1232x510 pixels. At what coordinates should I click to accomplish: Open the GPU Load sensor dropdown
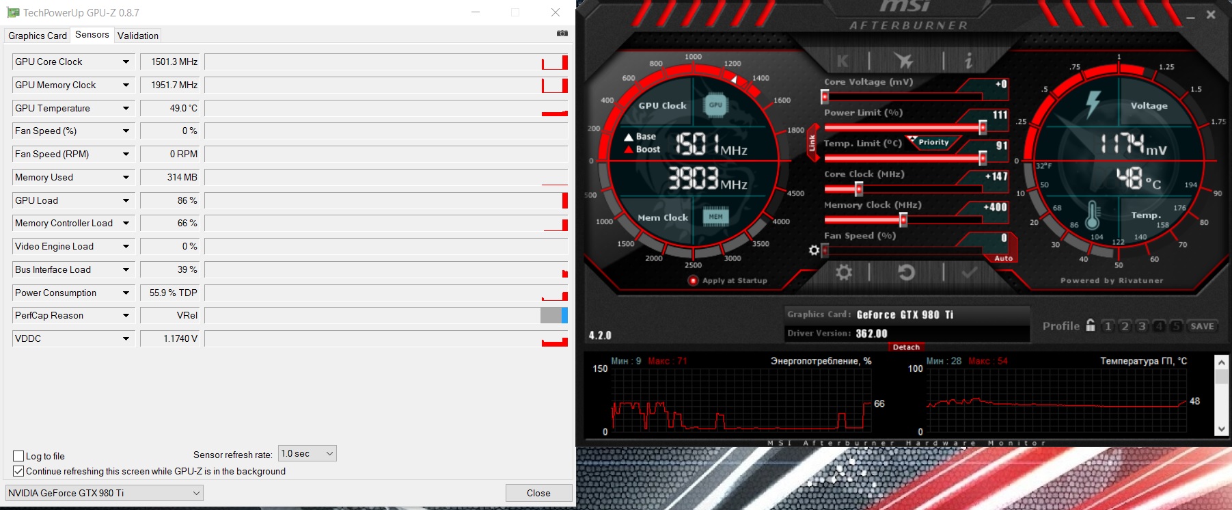126,200
